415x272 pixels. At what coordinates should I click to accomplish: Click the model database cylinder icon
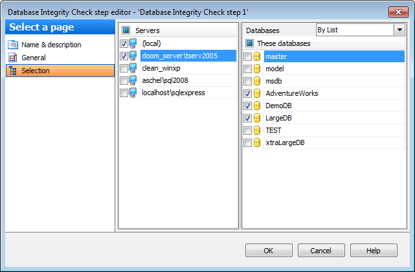[257, 69]
